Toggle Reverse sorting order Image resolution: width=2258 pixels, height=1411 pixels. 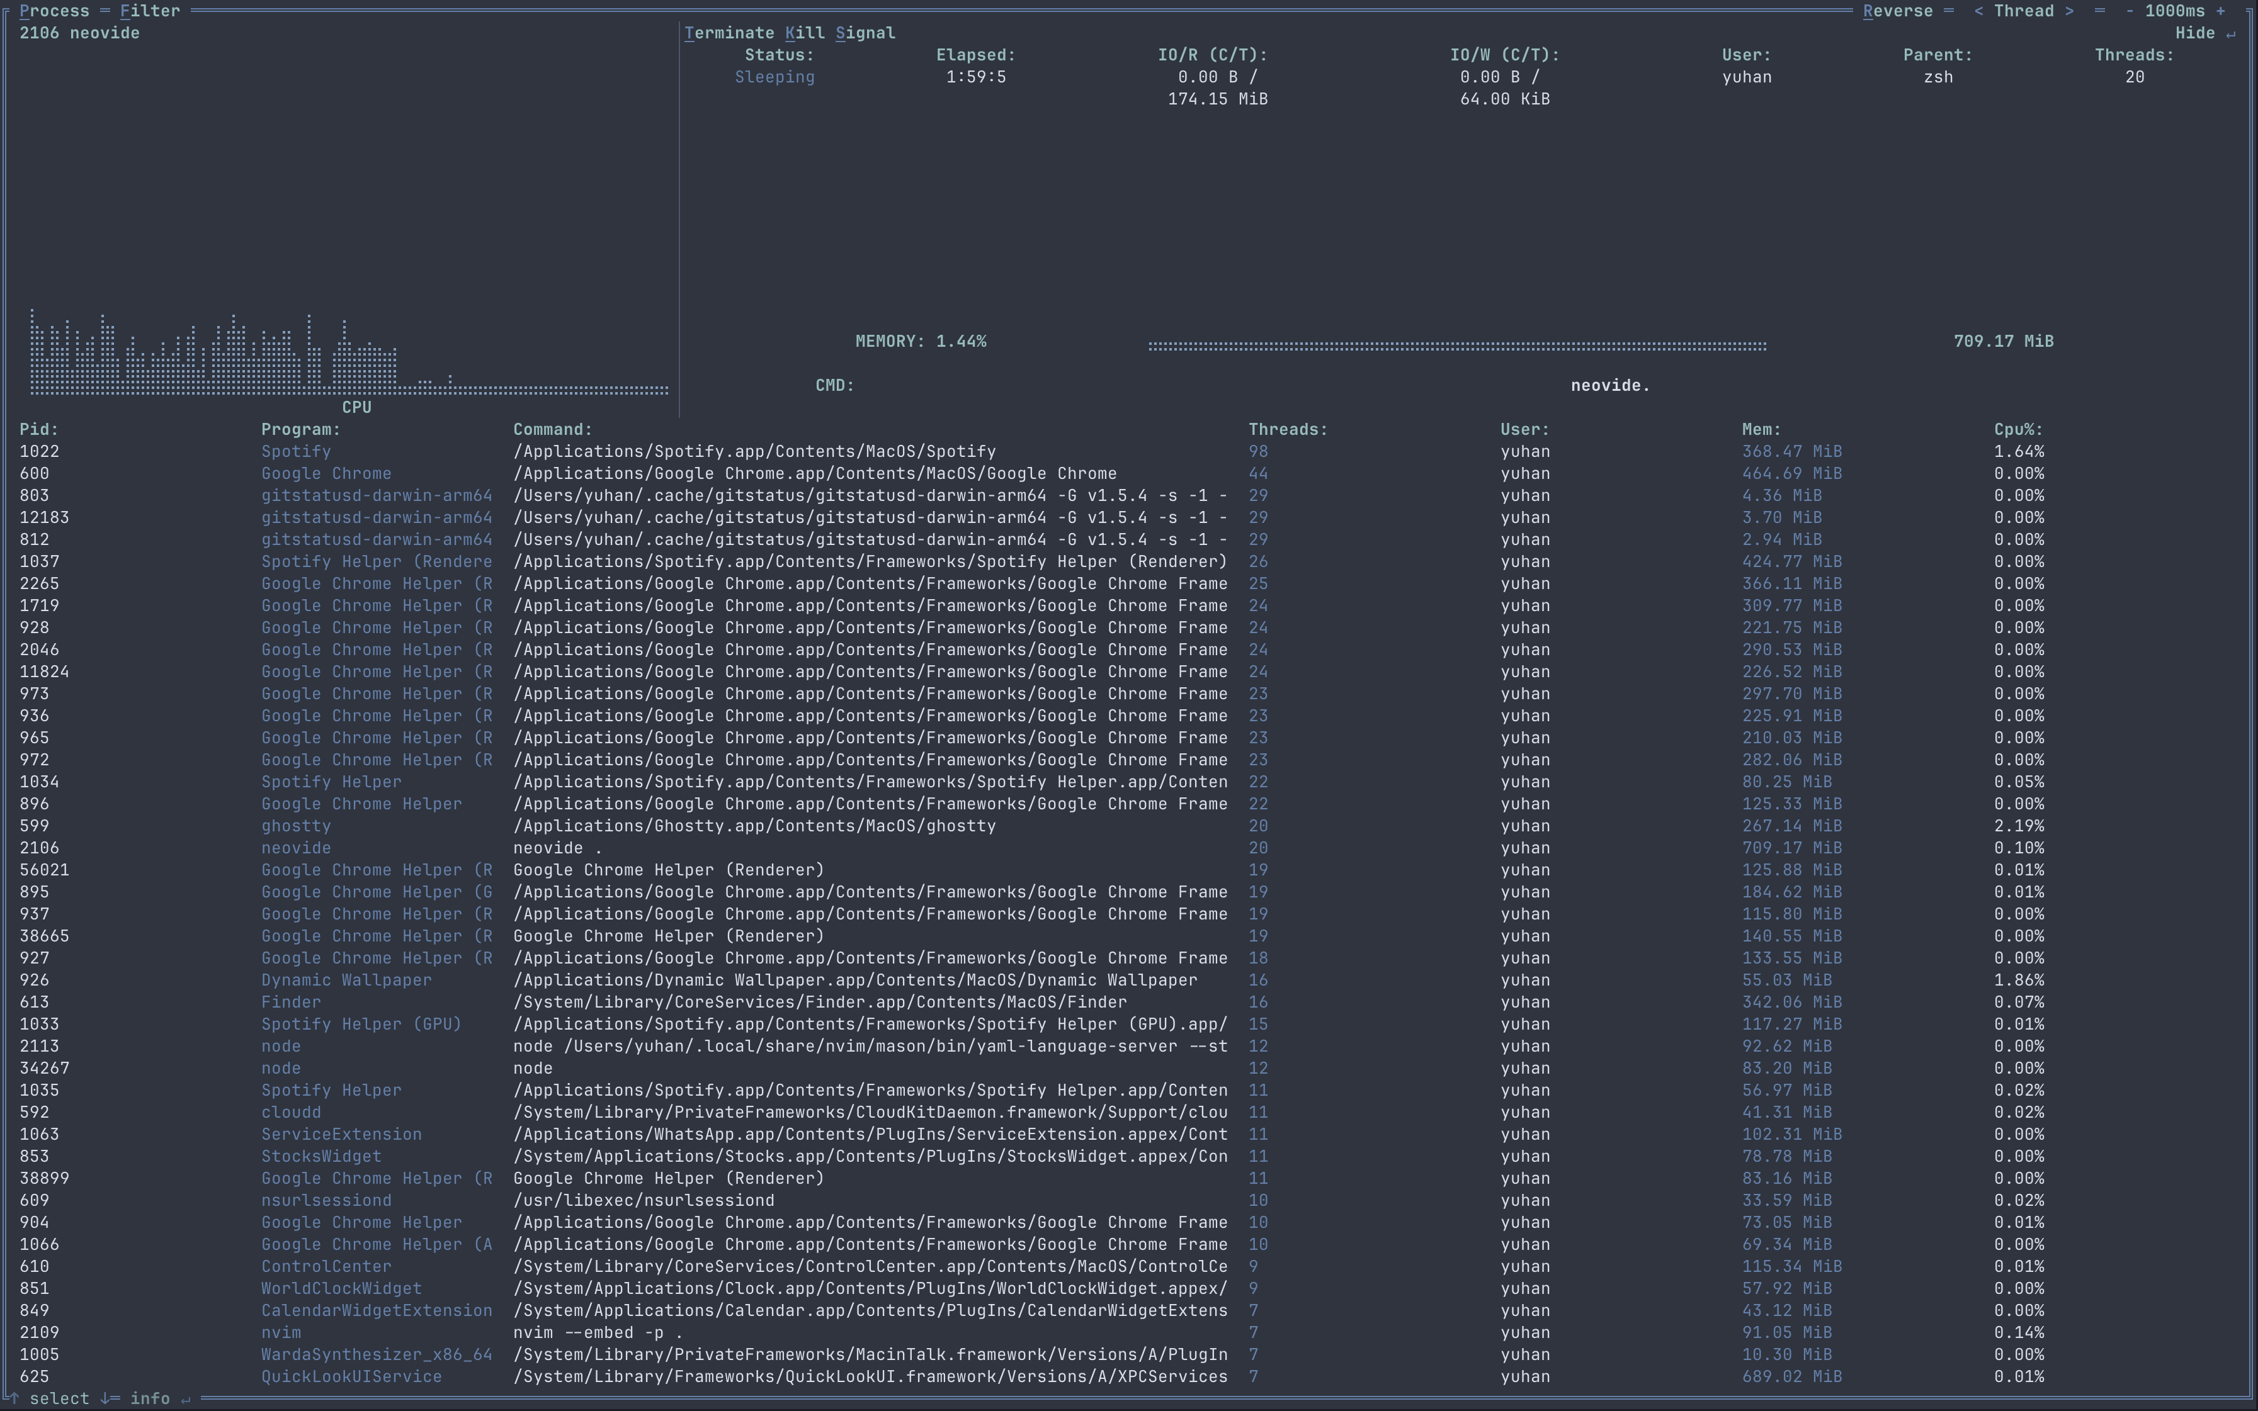1898,11
